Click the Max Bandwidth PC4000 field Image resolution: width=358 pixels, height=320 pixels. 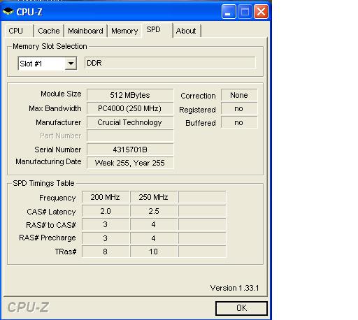pos(130,108)
